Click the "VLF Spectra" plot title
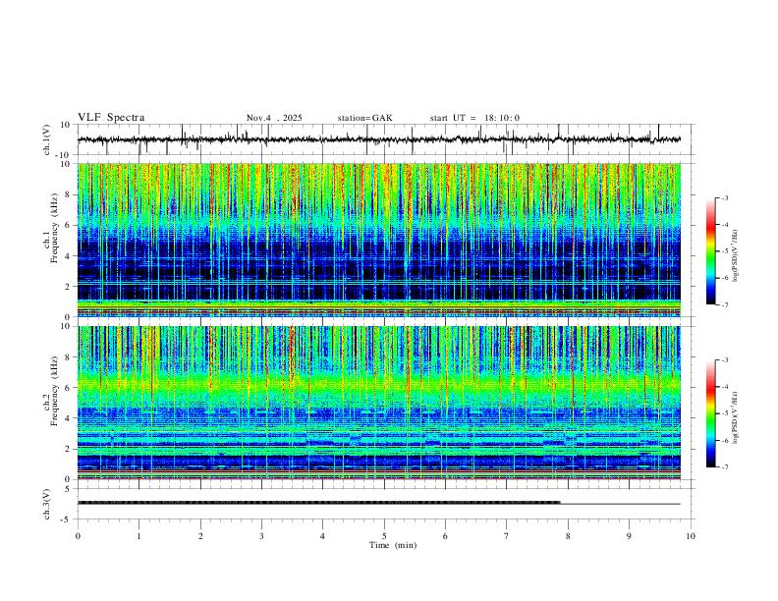Viewport: 778px width, 601px height. pos(111,118)
